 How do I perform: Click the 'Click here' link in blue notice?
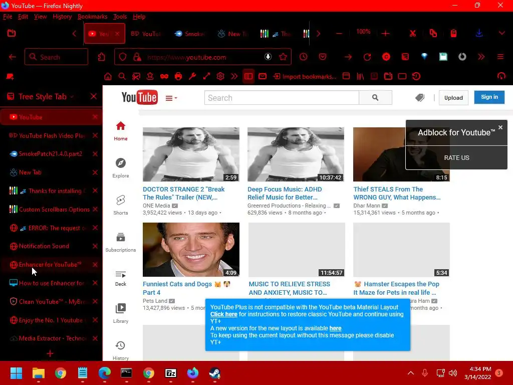point(224,314)
